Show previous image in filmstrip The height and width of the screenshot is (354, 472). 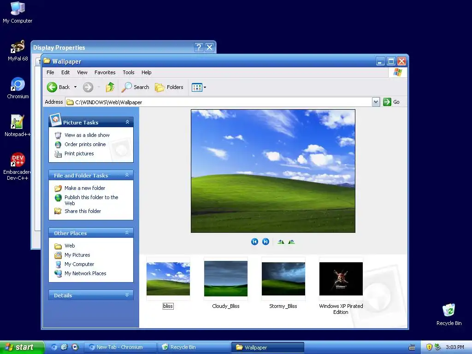pyautogui.click(x=254, y=242)
